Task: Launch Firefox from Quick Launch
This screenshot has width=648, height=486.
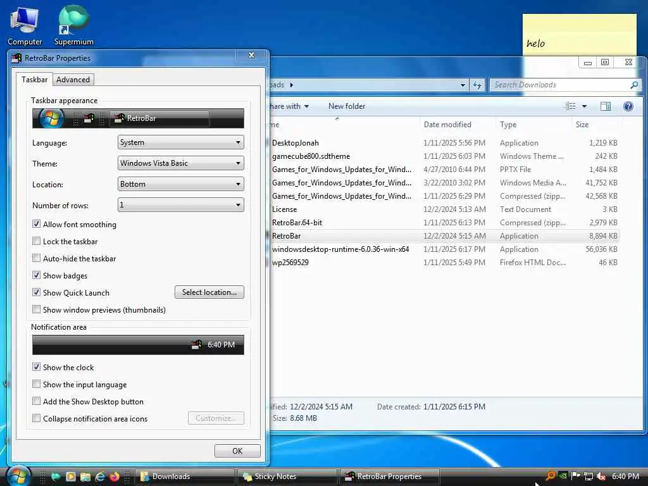Action: 115,477
